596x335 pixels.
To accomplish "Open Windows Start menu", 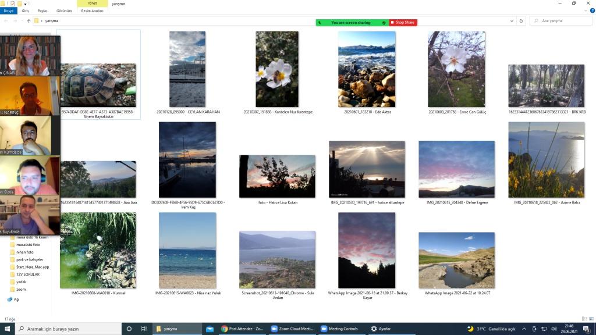I will pyautogui.click(x=7, y=329).
